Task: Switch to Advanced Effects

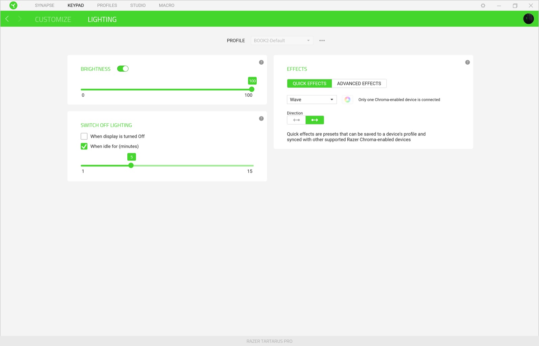Action: [359, 84]
